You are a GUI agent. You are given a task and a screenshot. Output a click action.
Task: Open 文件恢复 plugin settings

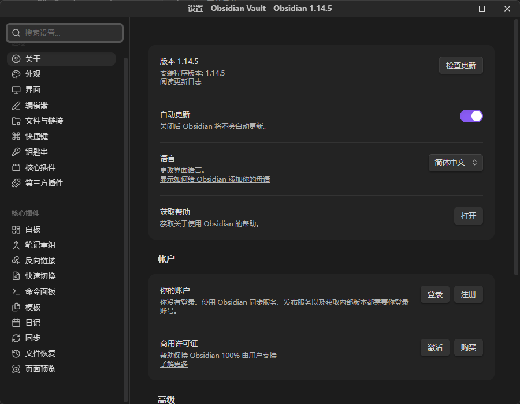pyautogui.click(x=61, y=353)
